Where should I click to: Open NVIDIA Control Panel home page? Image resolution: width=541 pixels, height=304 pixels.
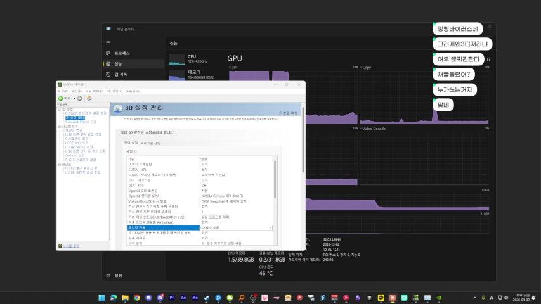(89, 99)
